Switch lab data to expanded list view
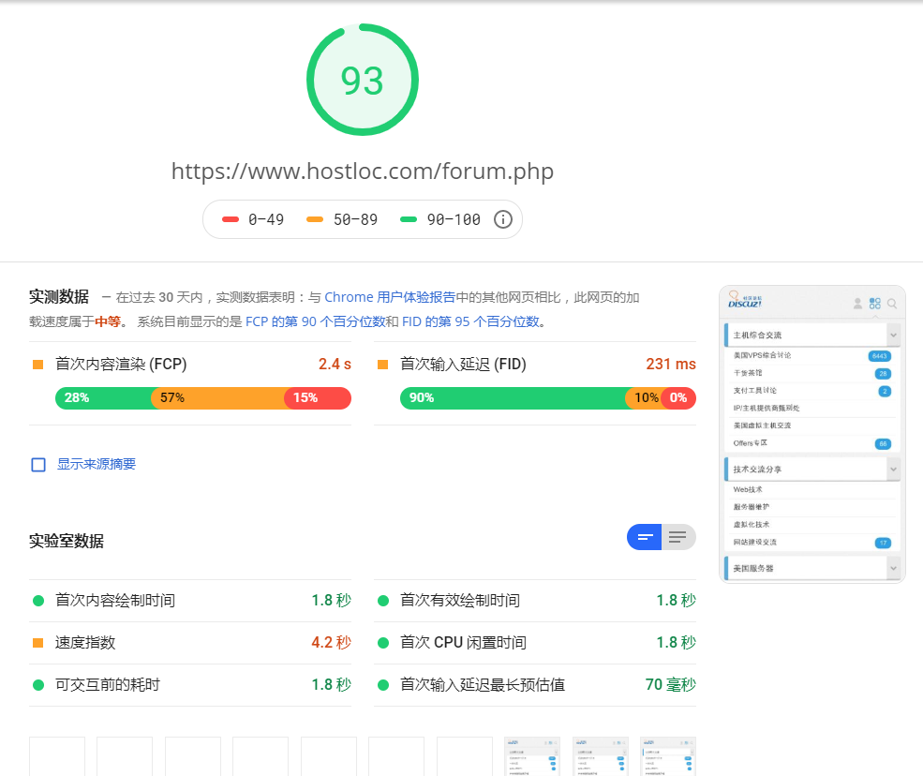The image size is (923, 776). (x=678, y=537)
